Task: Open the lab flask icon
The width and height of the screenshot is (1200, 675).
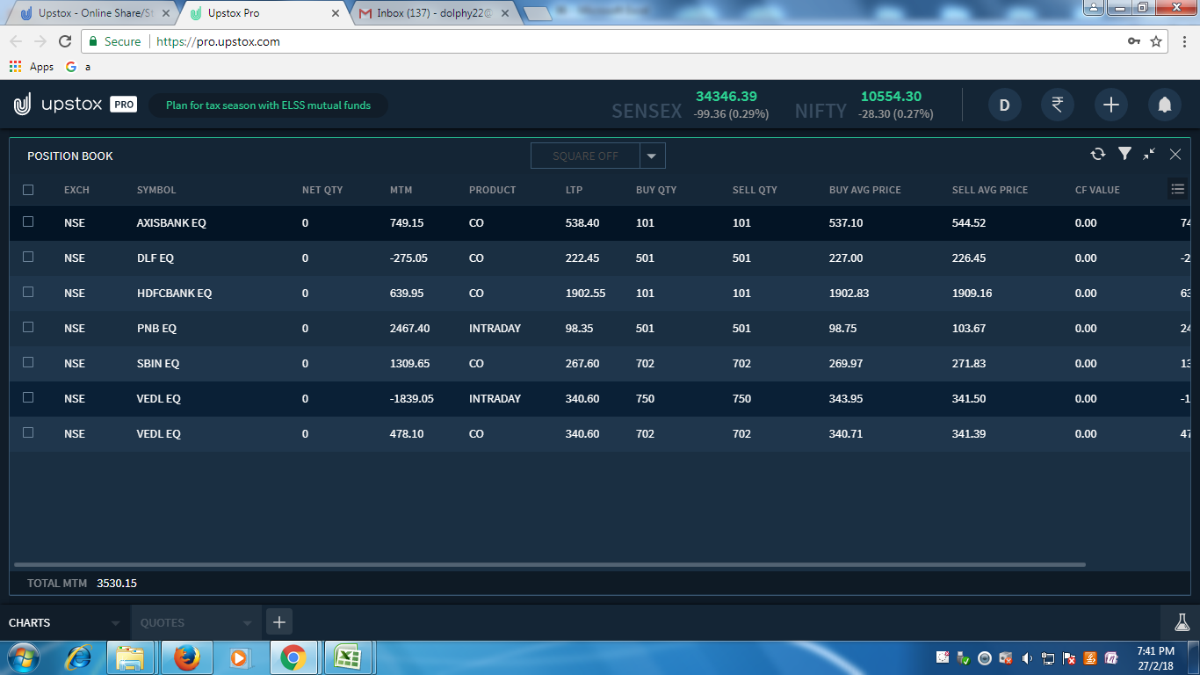Action: pos(1182,622)
